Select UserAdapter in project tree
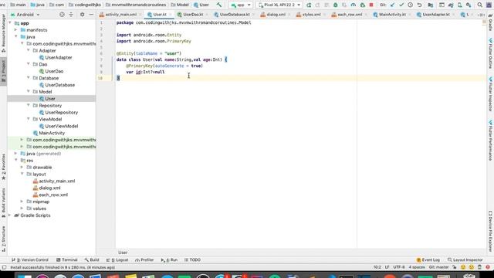This screenshot has height=278, width=494. tap(59, 57)
